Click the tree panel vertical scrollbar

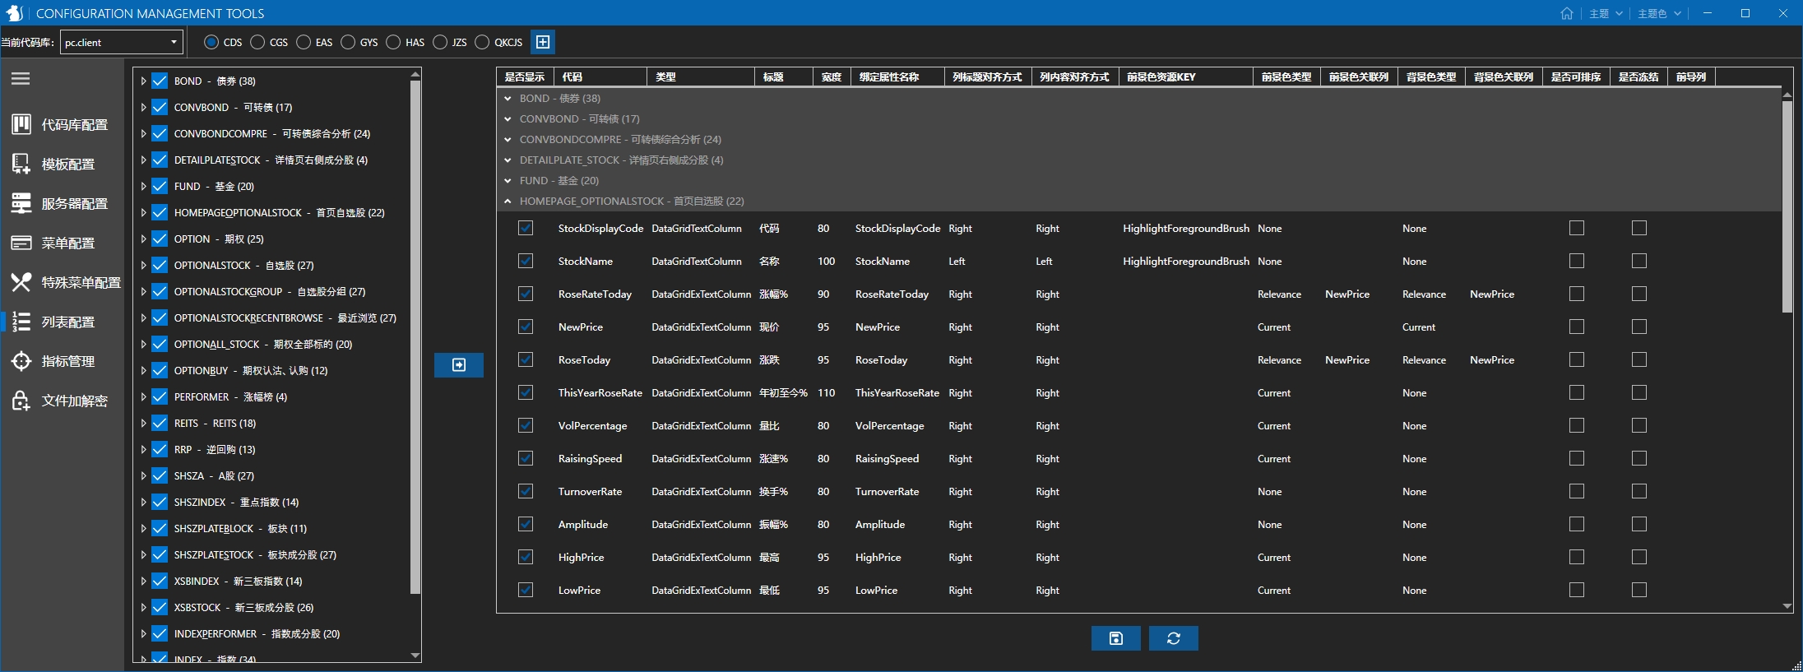[x=415, y=337]
